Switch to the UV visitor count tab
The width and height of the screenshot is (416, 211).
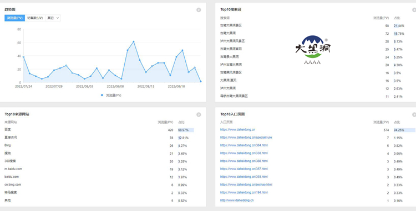(x=35, y=18)
